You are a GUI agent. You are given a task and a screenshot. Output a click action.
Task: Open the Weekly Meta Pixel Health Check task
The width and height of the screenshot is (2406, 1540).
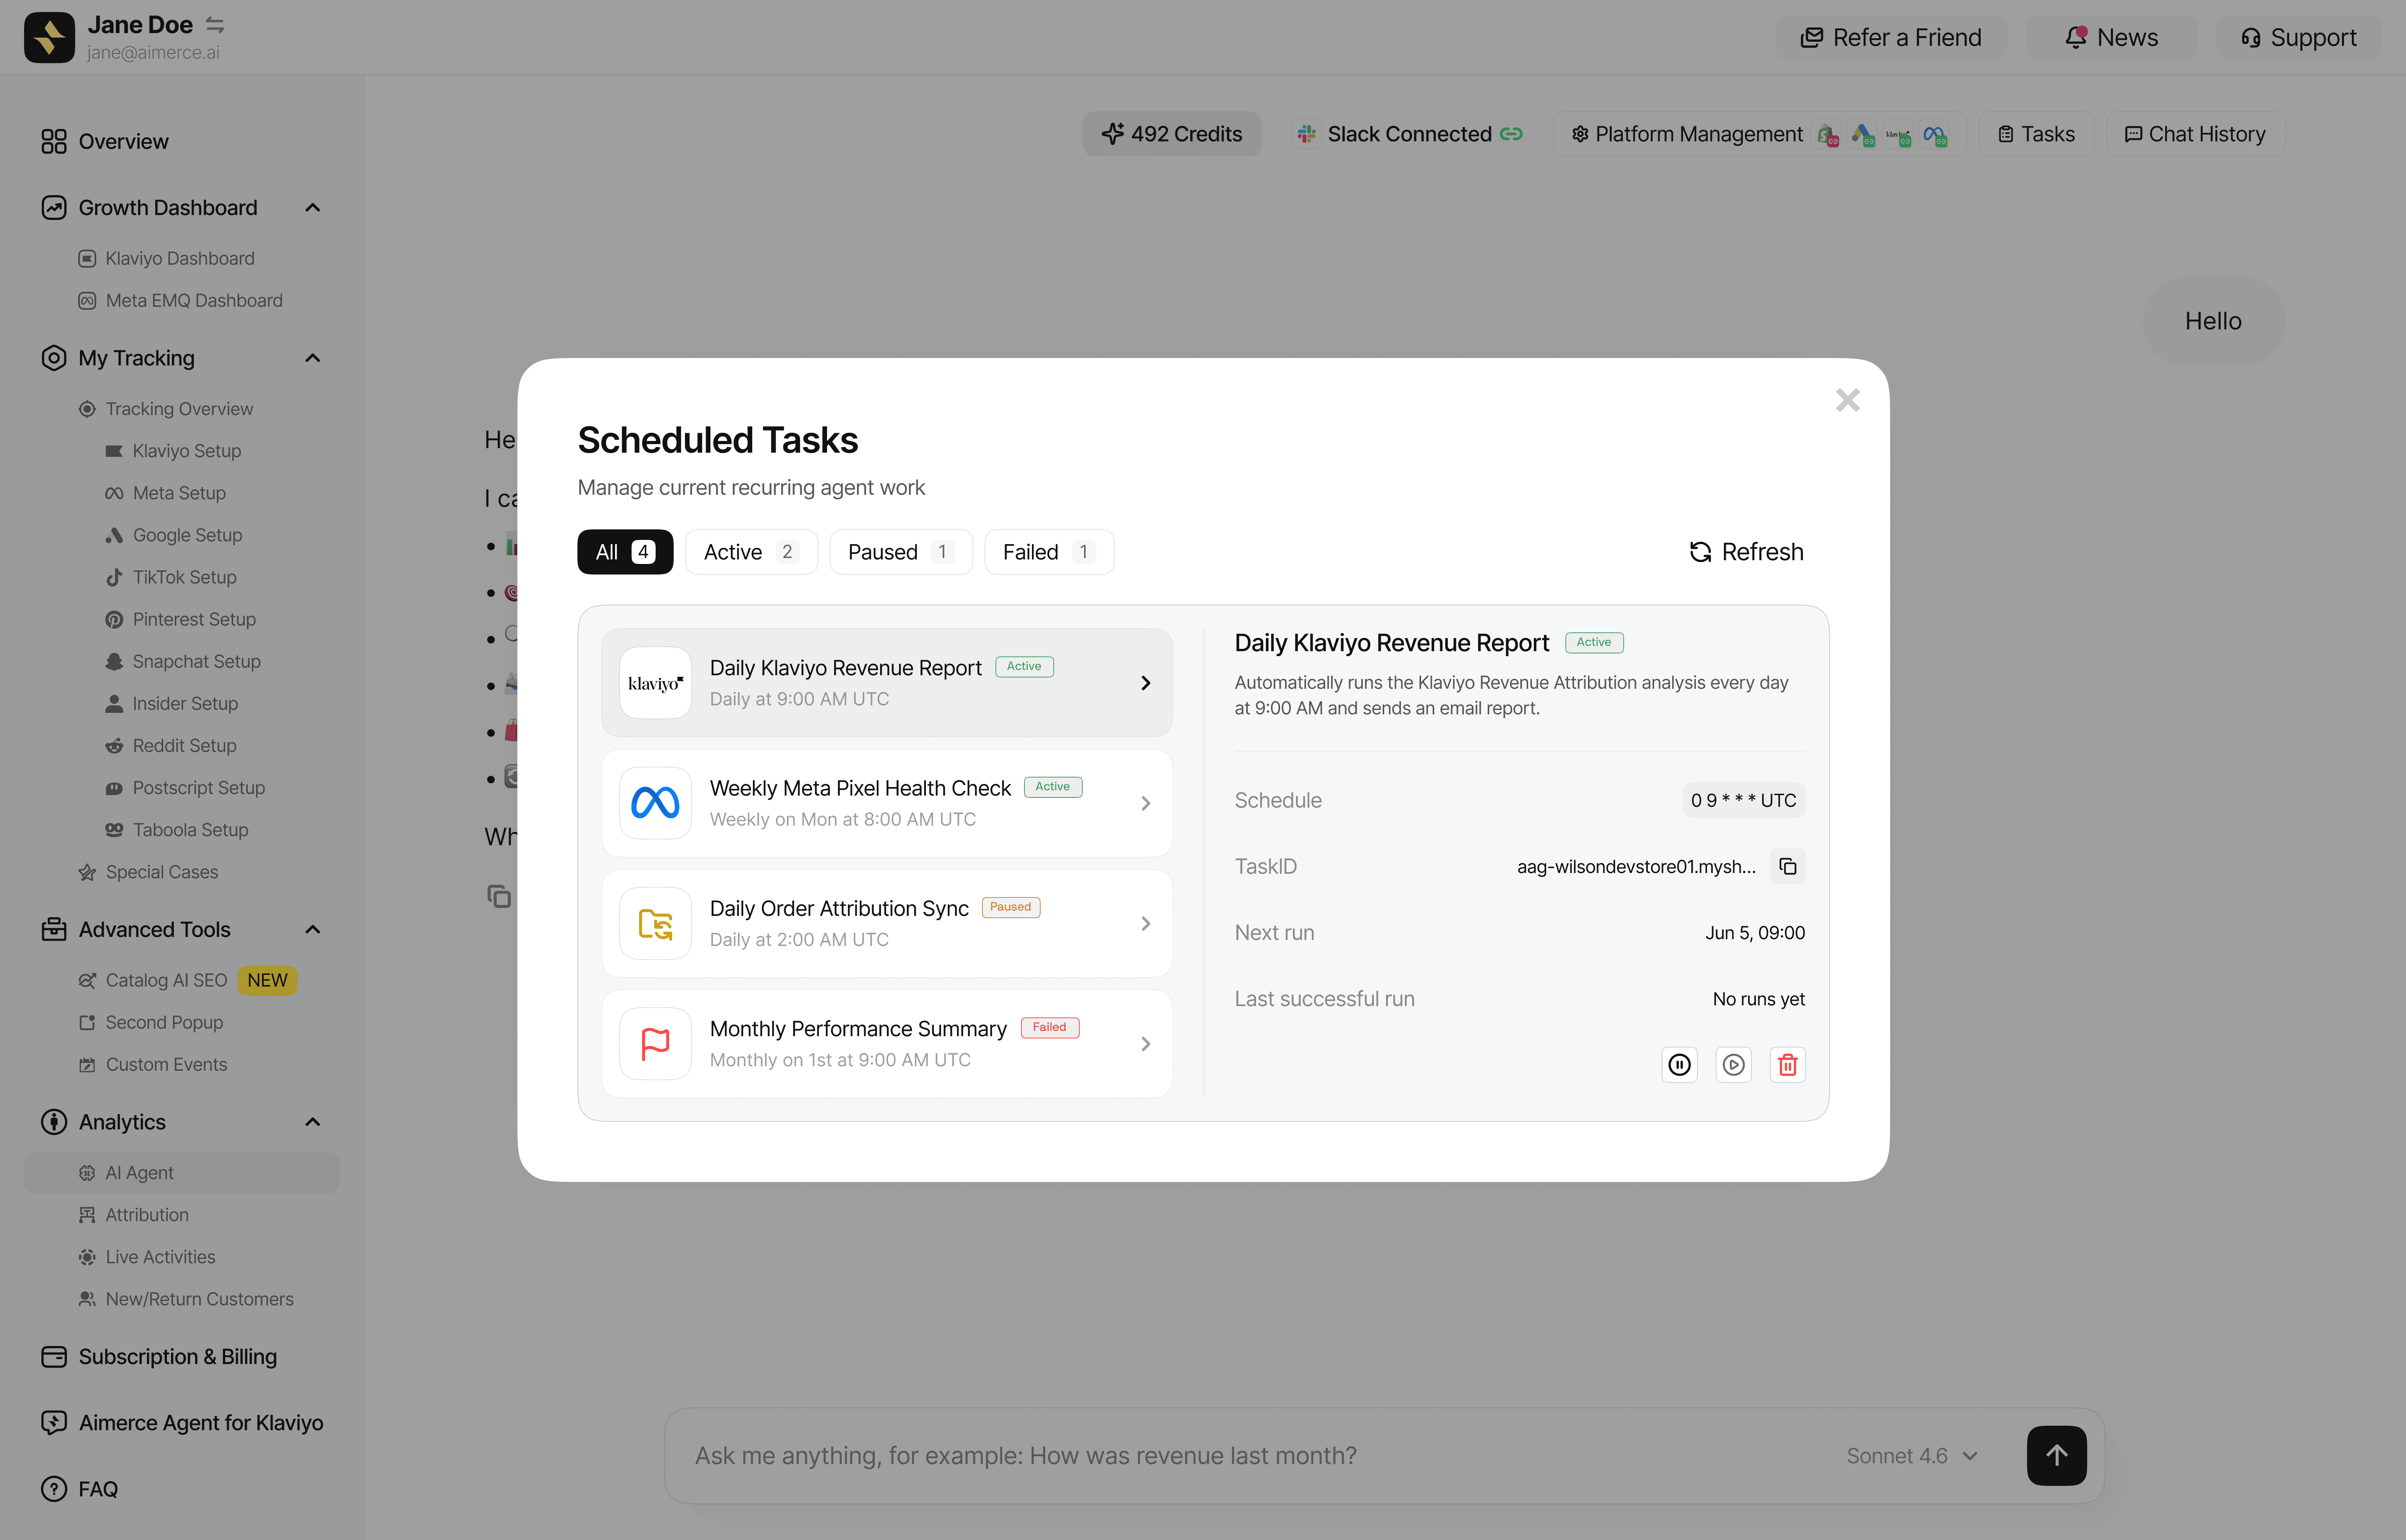[886, 803]
